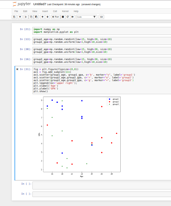Click the group1 legend entry

114,99
